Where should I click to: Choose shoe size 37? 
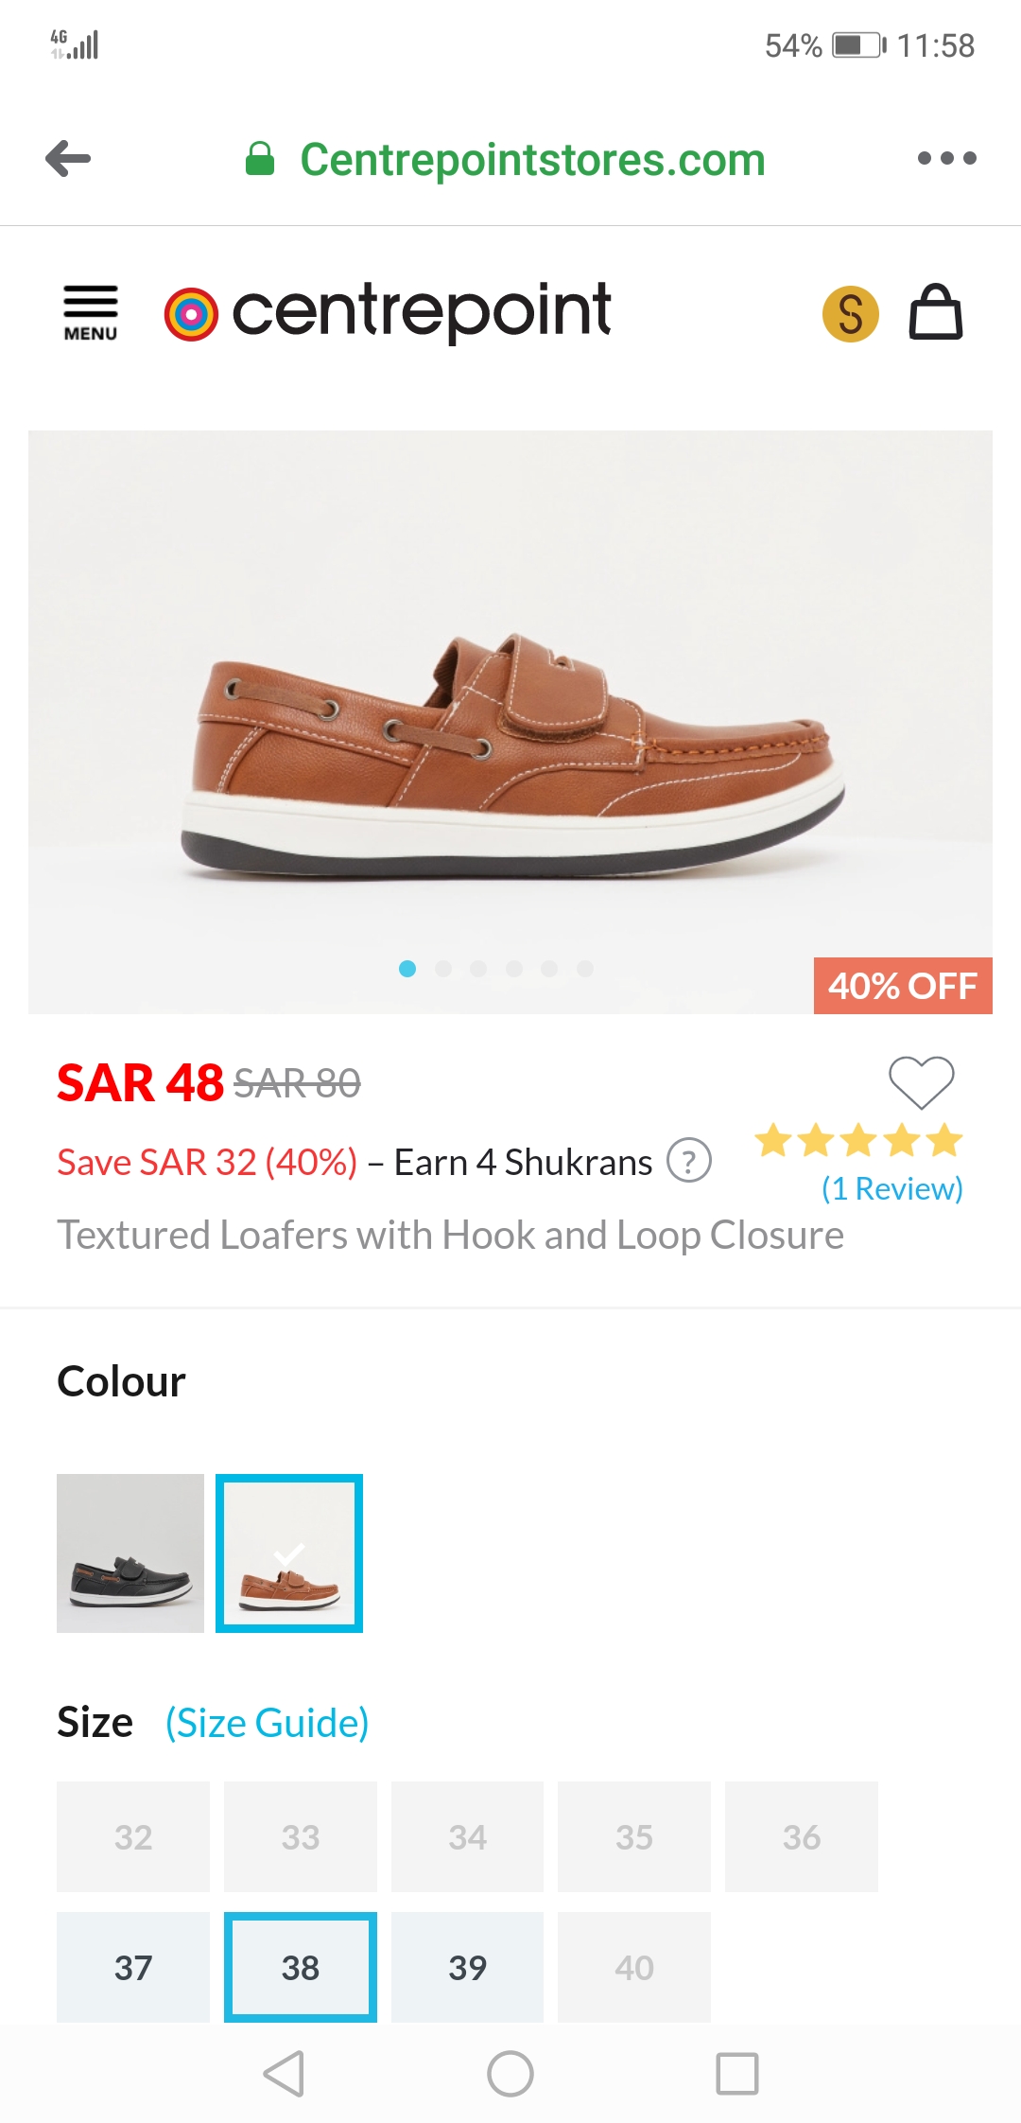(x=133, y=1967)
